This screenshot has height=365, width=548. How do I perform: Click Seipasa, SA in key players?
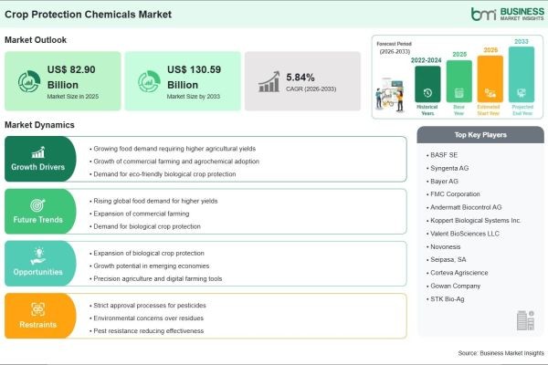[x=447, y=259]
